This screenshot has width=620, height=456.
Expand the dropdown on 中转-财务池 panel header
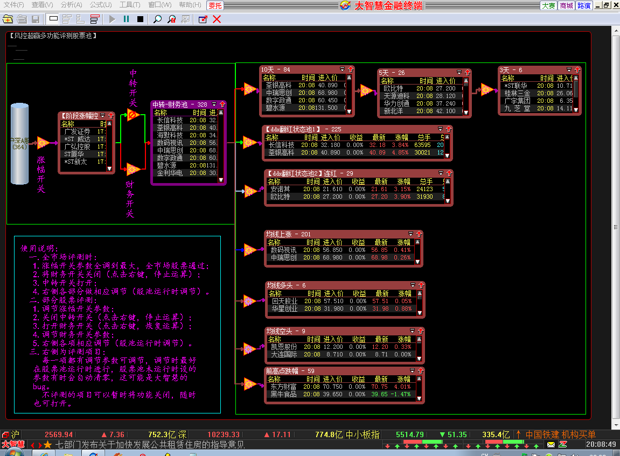(x=214, y=104)
